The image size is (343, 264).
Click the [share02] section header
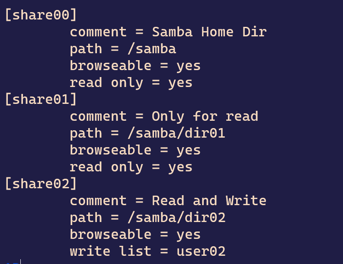[x=41, y=184]
